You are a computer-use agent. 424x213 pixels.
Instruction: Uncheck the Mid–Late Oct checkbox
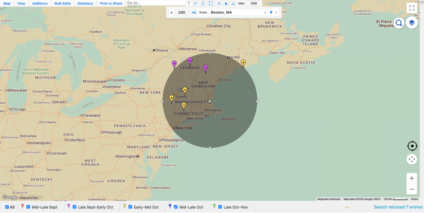click(x=176, y=207)
